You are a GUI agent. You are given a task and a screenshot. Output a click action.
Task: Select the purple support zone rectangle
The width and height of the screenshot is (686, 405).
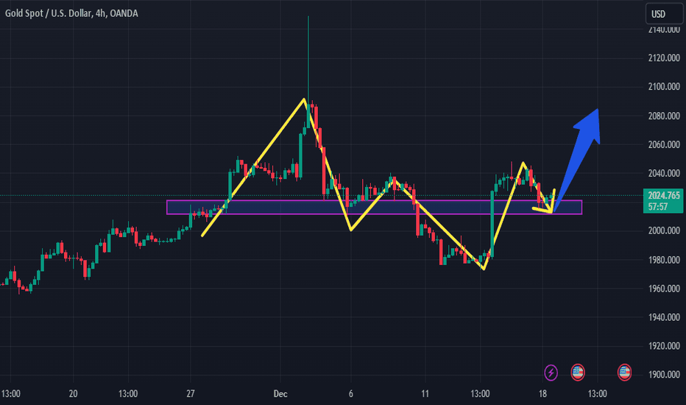click(x=375, y=207)
